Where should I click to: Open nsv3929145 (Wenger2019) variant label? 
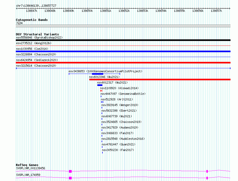pyautogui.click(x=120, y=105)
